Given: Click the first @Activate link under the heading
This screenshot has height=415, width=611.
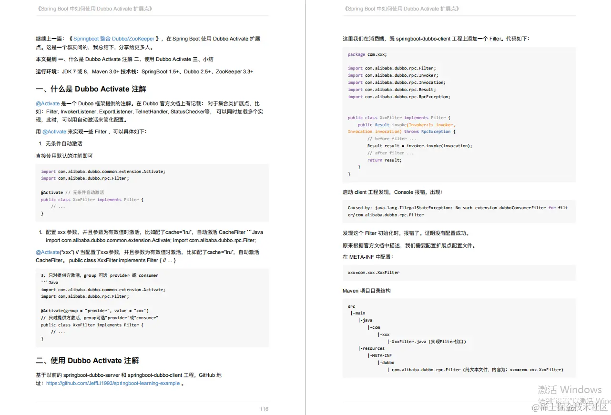Looking at the screenshot, I should click(x=48, y=103).
